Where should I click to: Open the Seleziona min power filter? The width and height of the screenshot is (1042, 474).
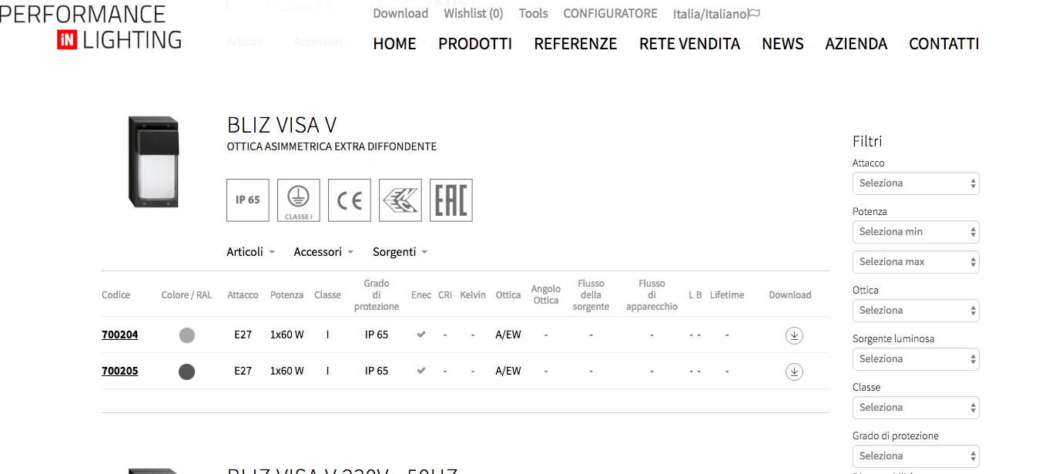916,232
